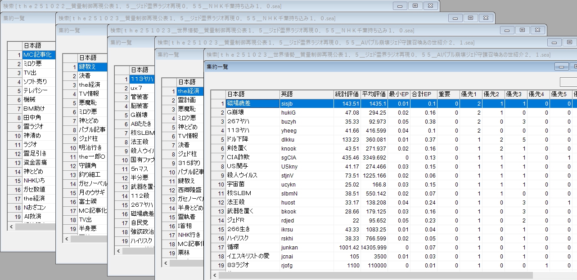The height and width of the screenshot is (280, 577).
Task: Click the input box above the front table
Action: 568,82
